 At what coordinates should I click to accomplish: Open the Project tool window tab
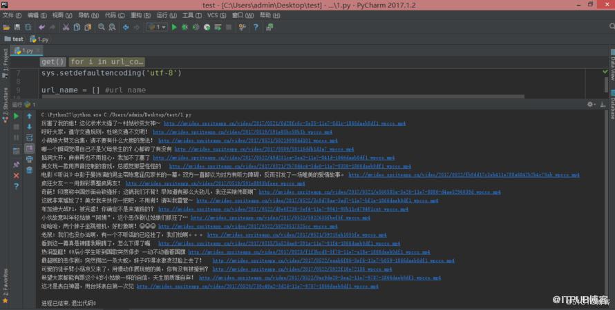(5, 63)
